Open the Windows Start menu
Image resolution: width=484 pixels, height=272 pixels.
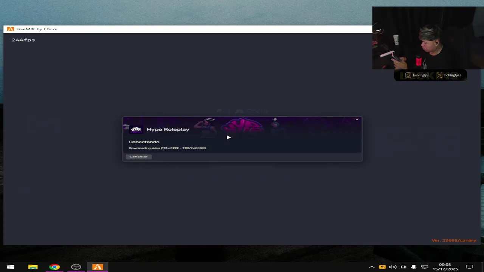coord(11,267)
